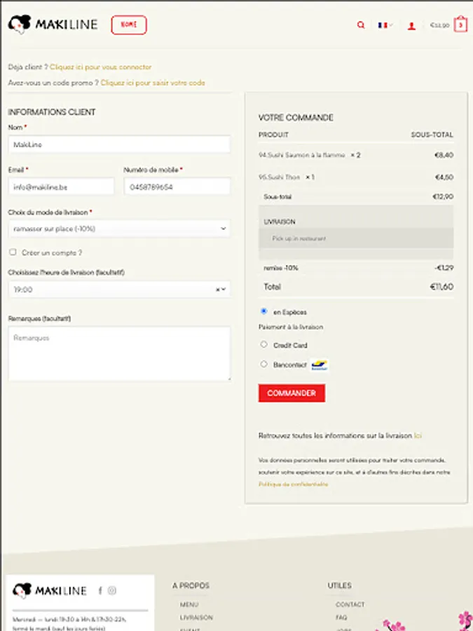Open the footer Facebook icon

click(100, 591)
